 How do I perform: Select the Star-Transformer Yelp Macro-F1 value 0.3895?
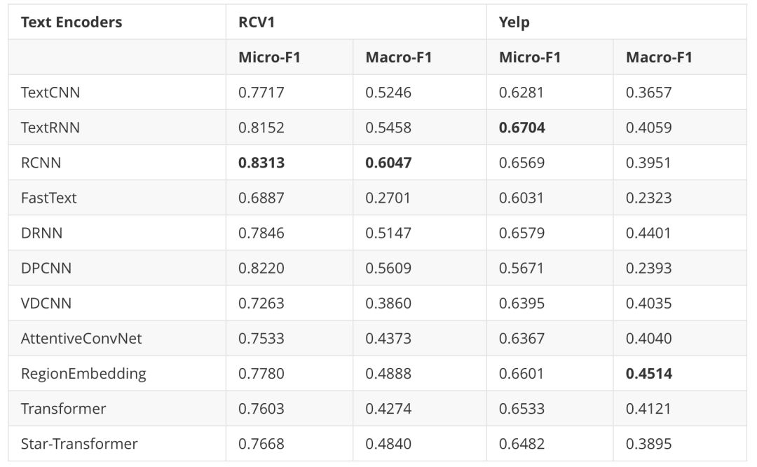[649, 444]
